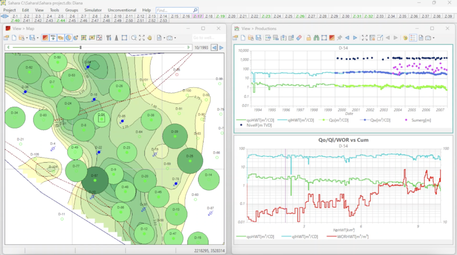Screen dimensions: 457x255
Task: Click the layer list scroll arrows icon
Action: (x=4, y=17)
